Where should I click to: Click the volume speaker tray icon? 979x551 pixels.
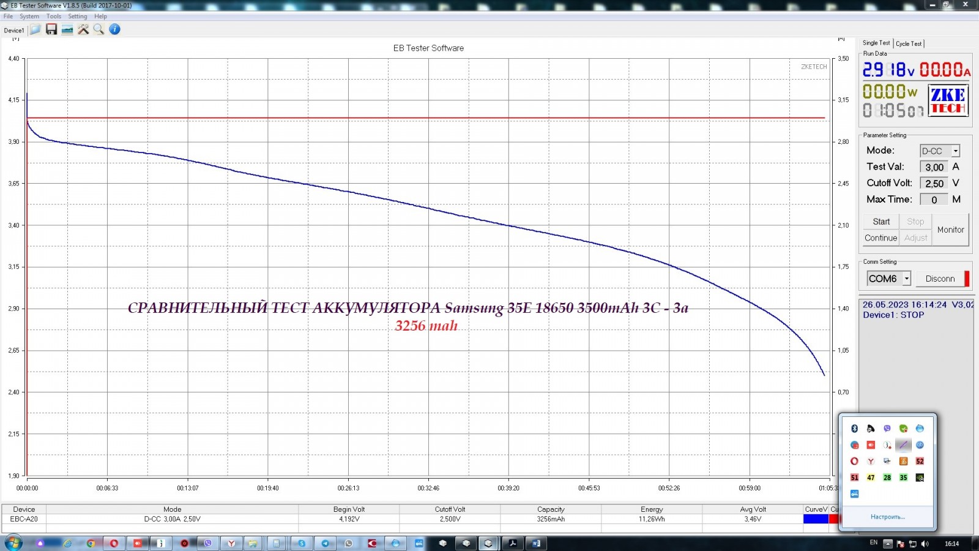coord(925,544)
